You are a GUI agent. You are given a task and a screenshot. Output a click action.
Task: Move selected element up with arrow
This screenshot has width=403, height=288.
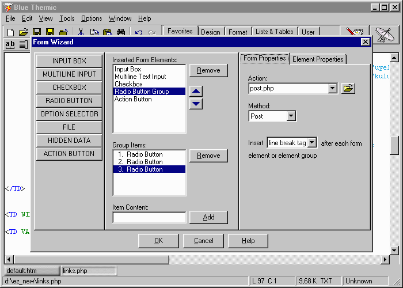point(196,91)
